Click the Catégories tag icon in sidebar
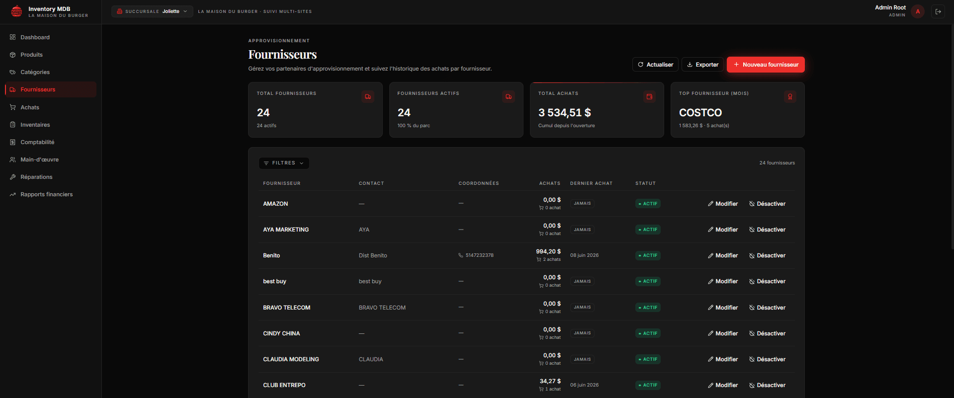The width and height of the screenshot is (954, 398). [13, 72]
